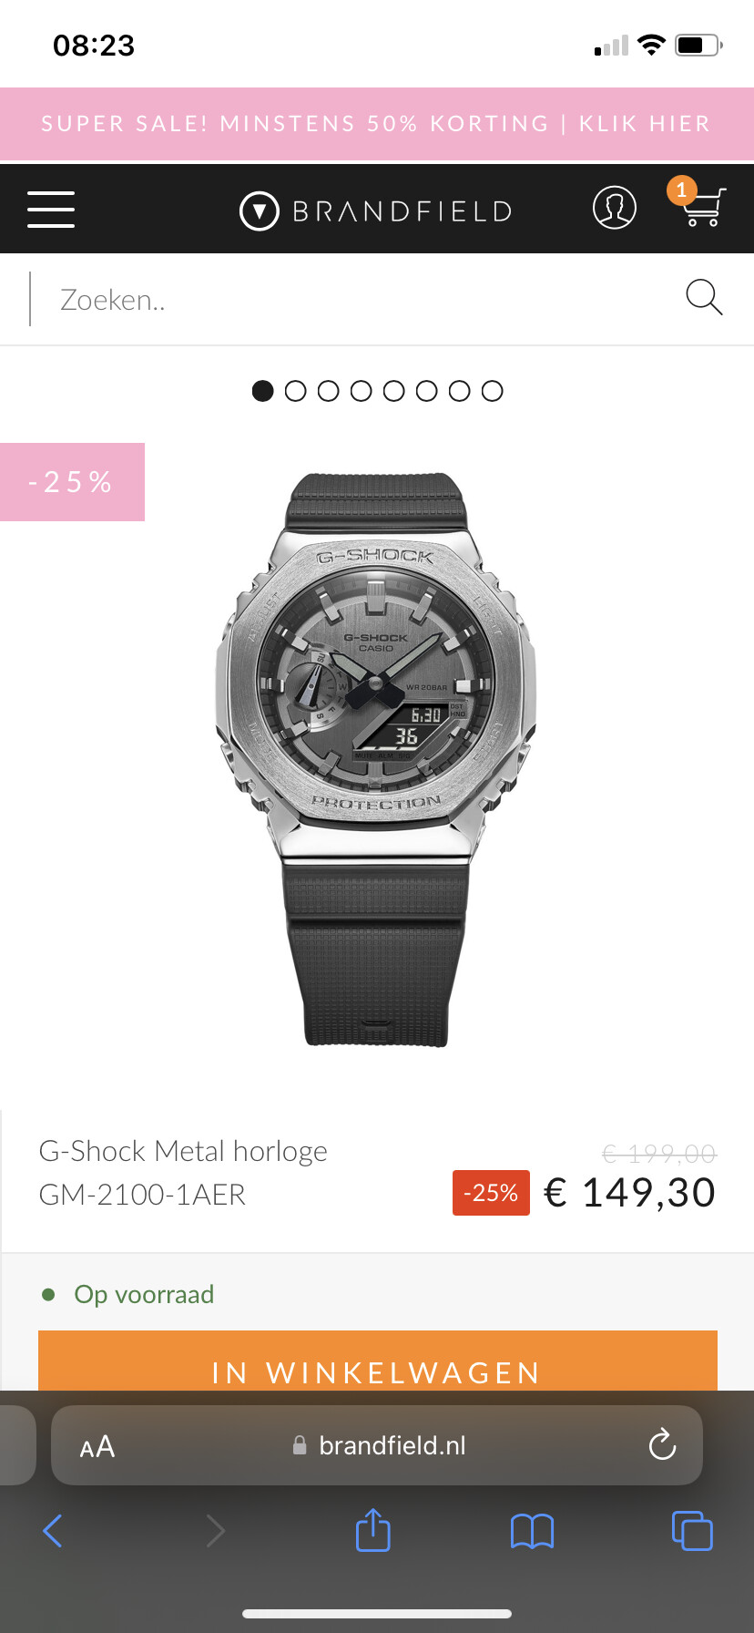Reload the page in Safari
Viewport: 754px width, 1633px height.
662,1444
